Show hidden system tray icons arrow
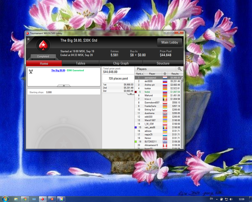The height and width of the screenshot is (202, 252). 217,199
